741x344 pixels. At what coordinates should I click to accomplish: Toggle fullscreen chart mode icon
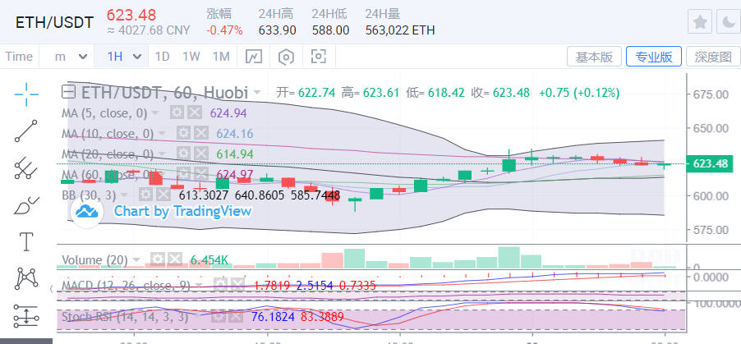[319, 57]
